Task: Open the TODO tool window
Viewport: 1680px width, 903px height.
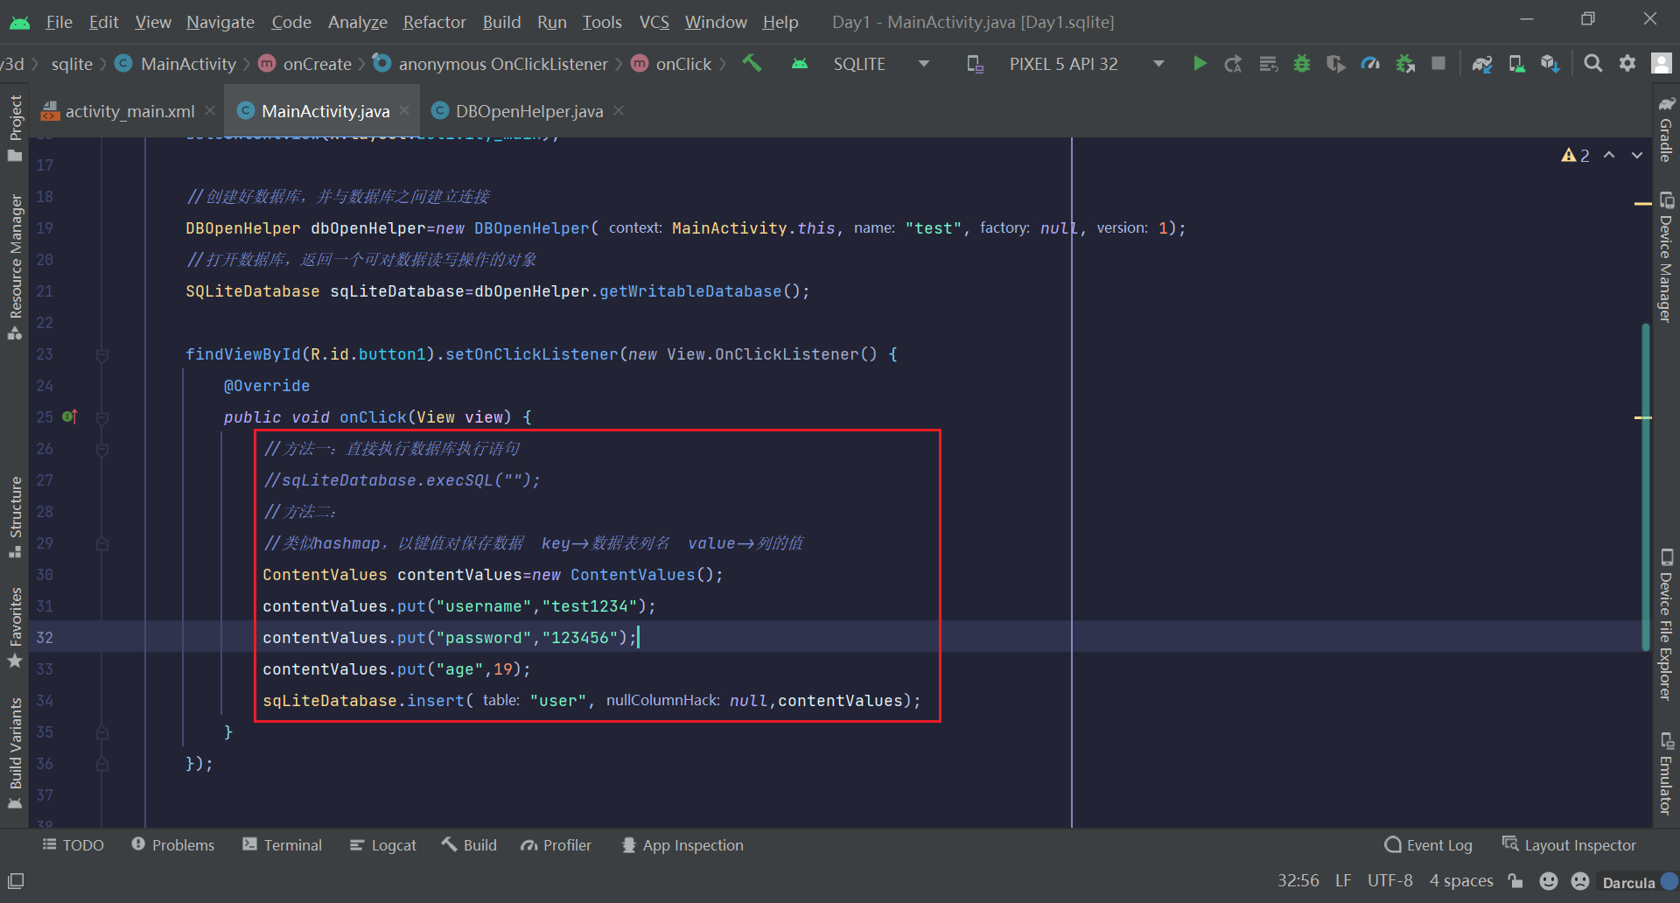Action: pyautogui.click(x=73, y=844)
